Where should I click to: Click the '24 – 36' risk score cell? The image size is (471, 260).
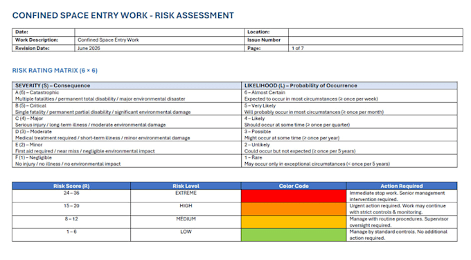tap(71, 196)
